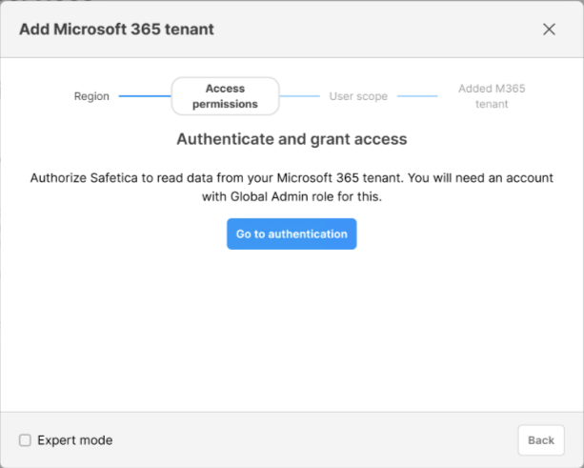Click the connector line before Added M365 tenant

click(x=417, y=96)
